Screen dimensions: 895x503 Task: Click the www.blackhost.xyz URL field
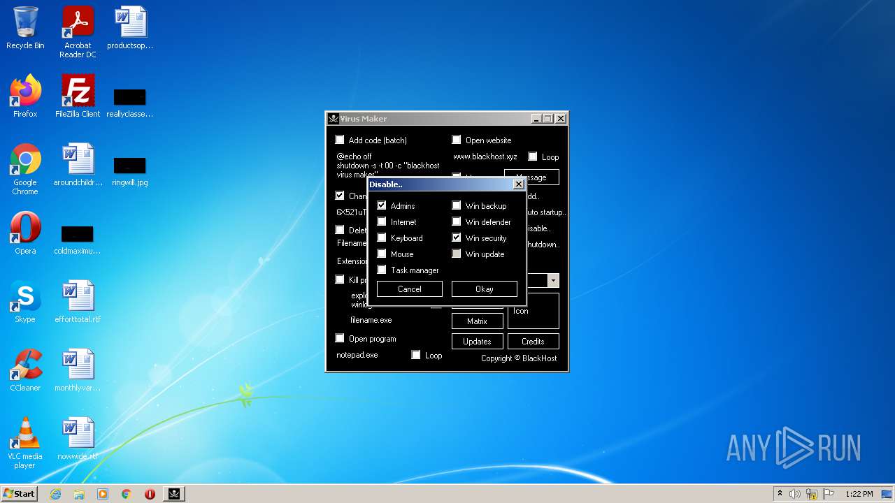tap(485, 156)
